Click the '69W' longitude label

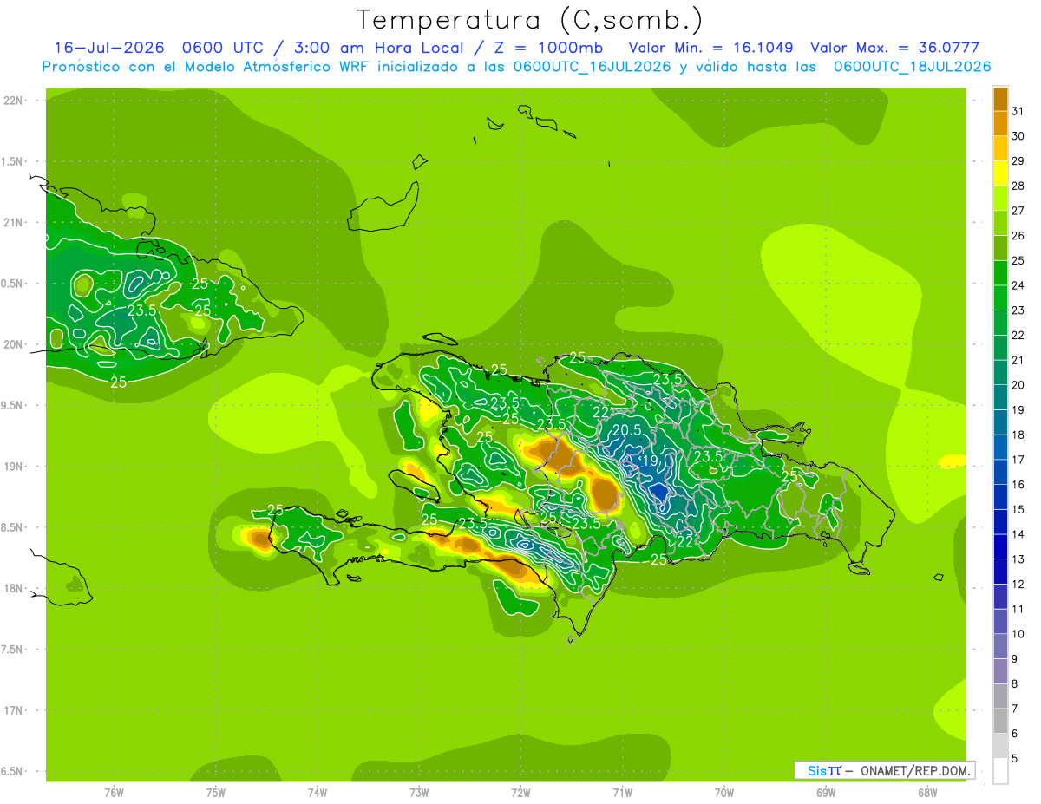(x=825, y=792)
